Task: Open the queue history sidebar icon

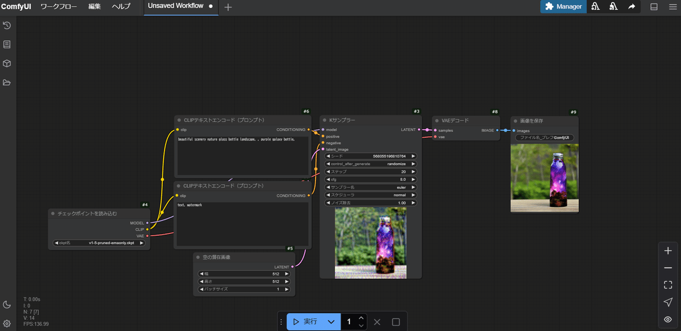Action: 7,26
